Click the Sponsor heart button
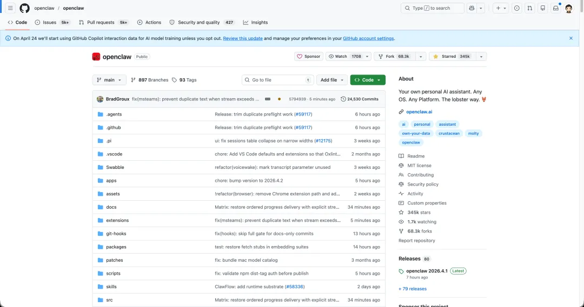This screenshot has width=584, height=307. point(308,57)
